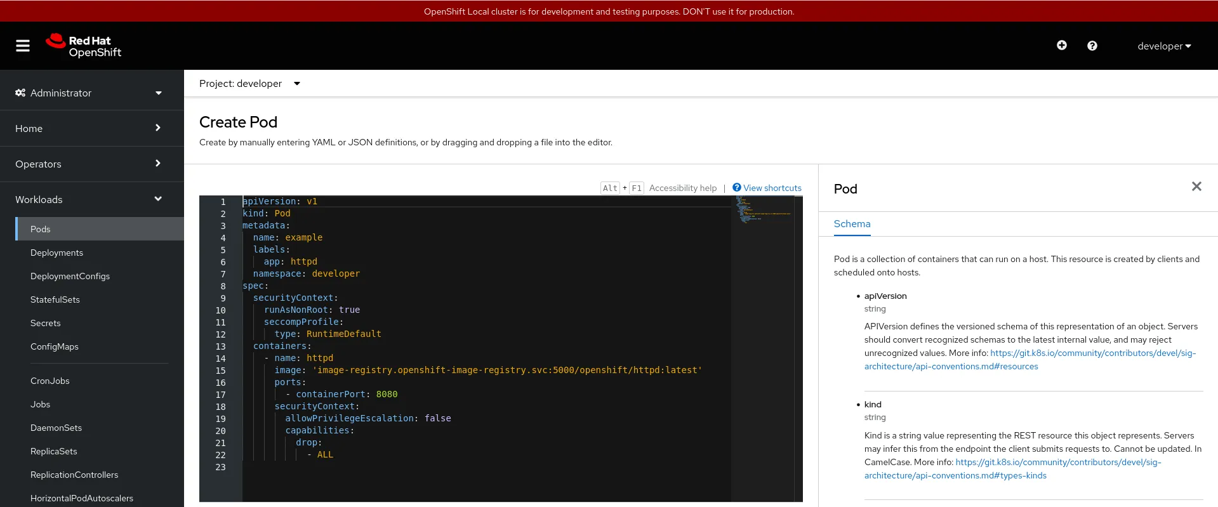Open the hamburger navigation menu
1218x507 pixels.
(x=23, y=46)
